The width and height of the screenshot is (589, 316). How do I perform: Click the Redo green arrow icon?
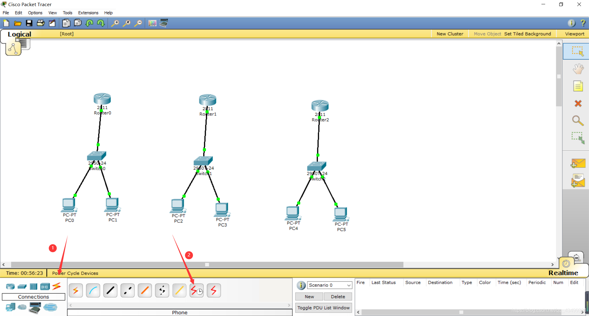point(101,23)
